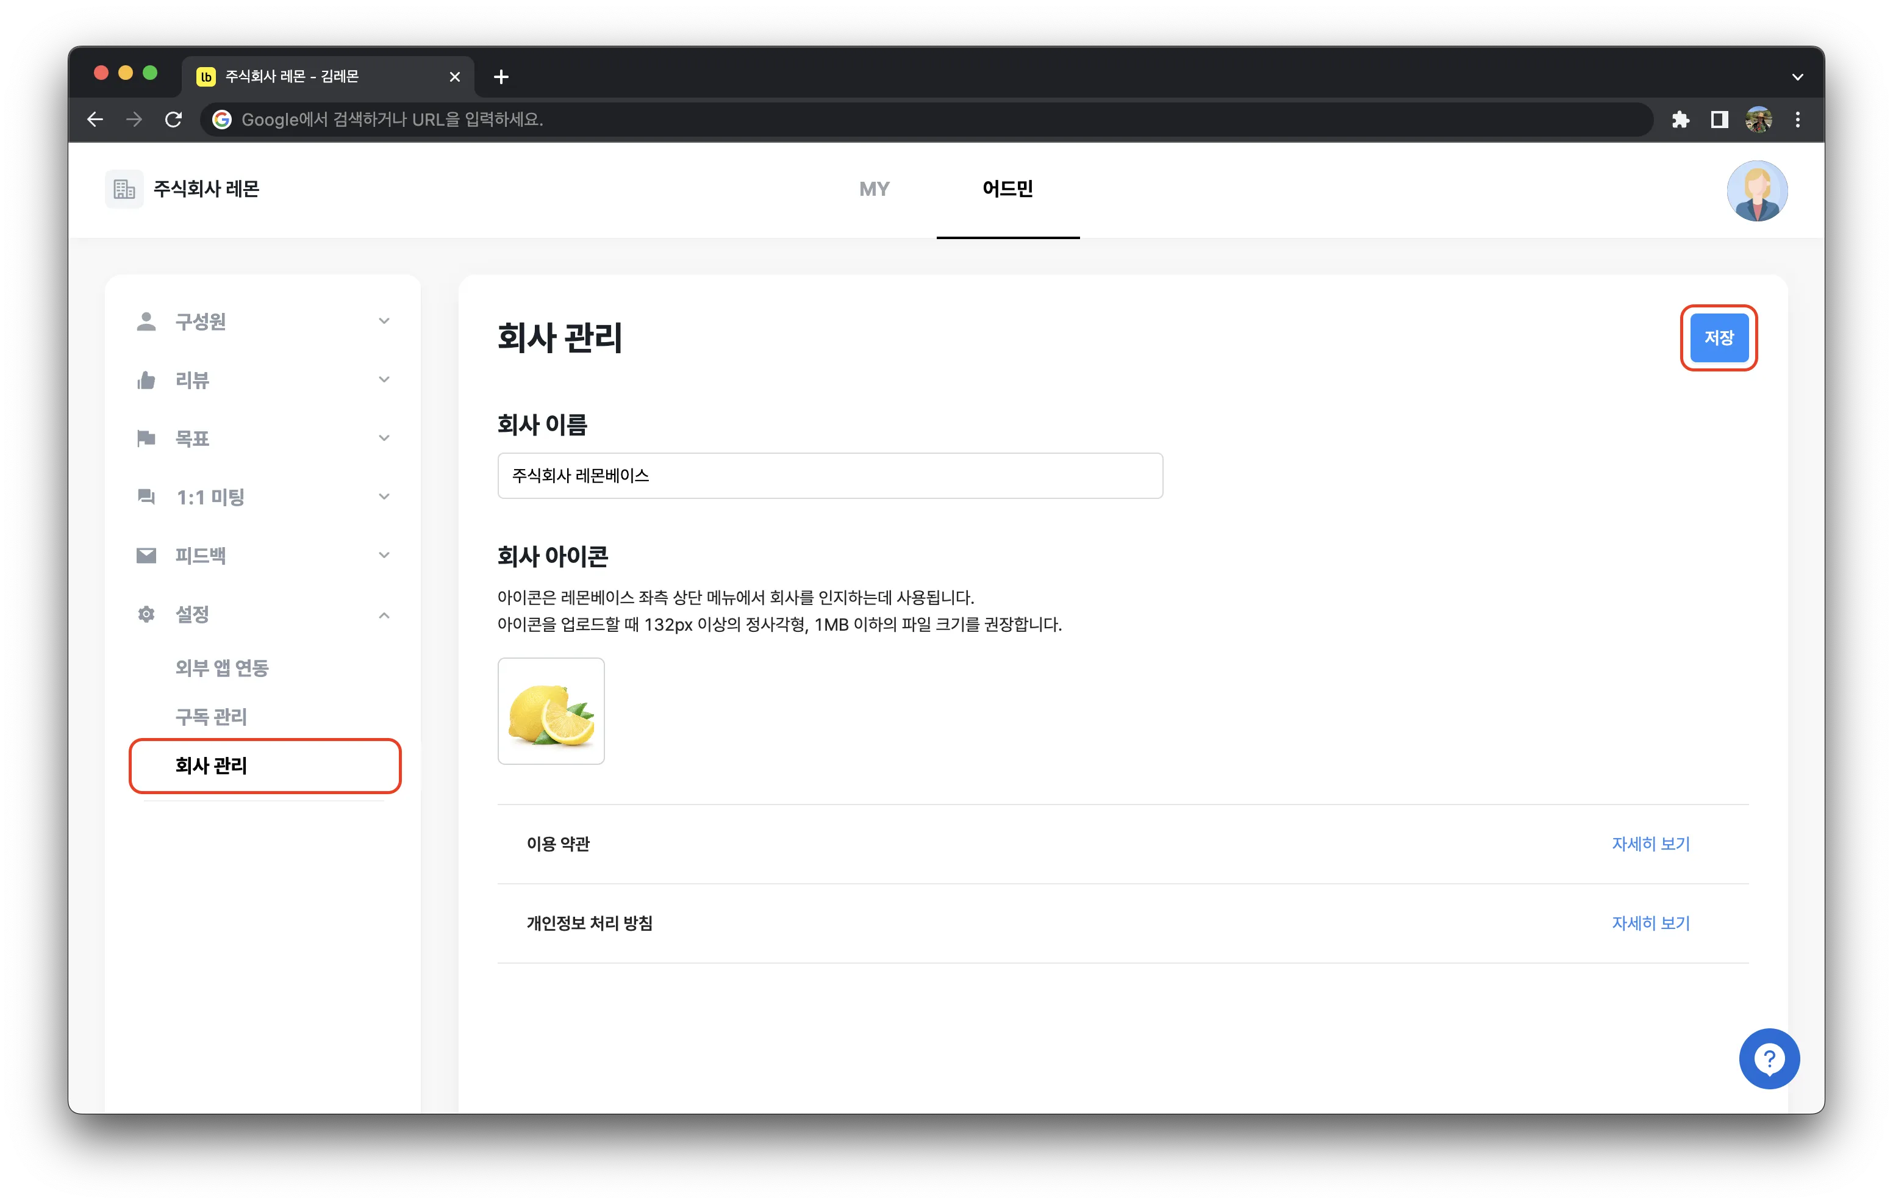
Task: Click the 주식회사 레몬 company name header
Action: click(x=206, y=188)
